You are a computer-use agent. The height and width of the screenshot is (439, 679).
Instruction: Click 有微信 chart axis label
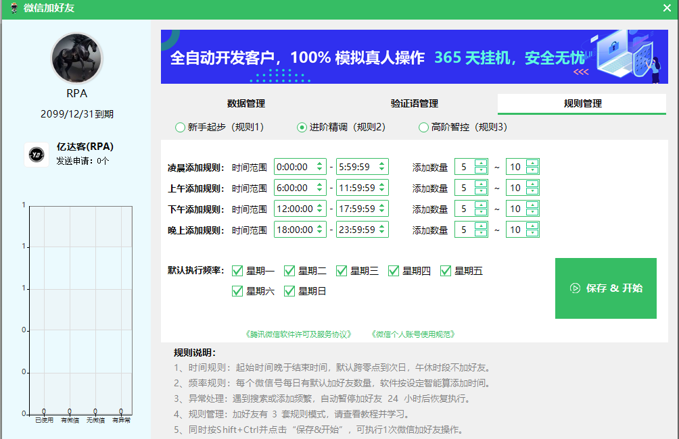click(70, 420)
